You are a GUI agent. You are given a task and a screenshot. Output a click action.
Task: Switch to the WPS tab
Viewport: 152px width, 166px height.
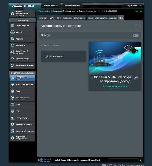point(52,18)
